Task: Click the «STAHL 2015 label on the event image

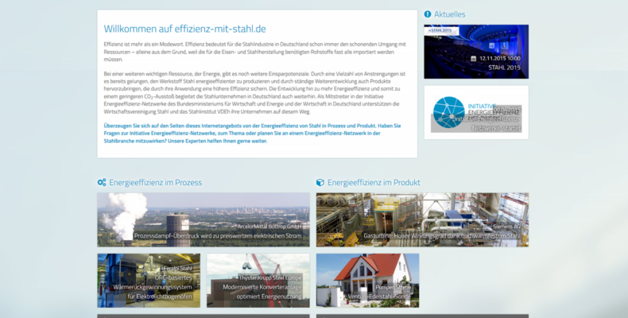Action: [440, 30]
